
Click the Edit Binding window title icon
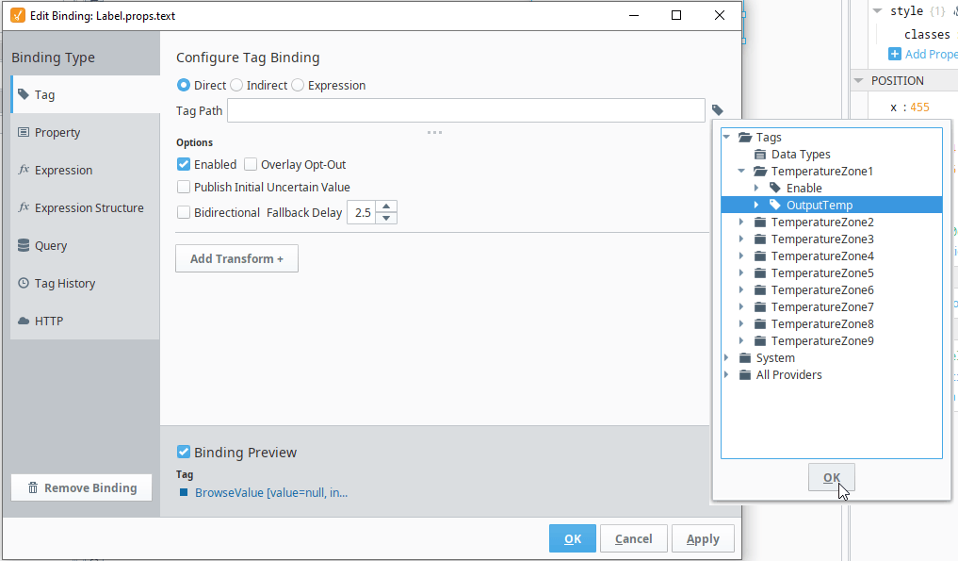[x=18, y=15]
